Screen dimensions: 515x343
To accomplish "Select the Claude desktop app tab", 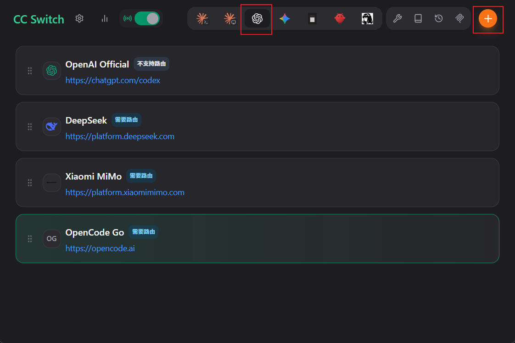I will click(x=230, y=19).
